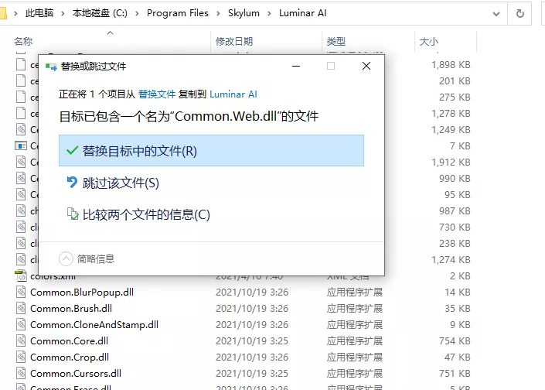The height and width of the screenshot is (390, 545).
Task: Collapse dialog with 简略信息 chevron
Action: click(66, 259)
